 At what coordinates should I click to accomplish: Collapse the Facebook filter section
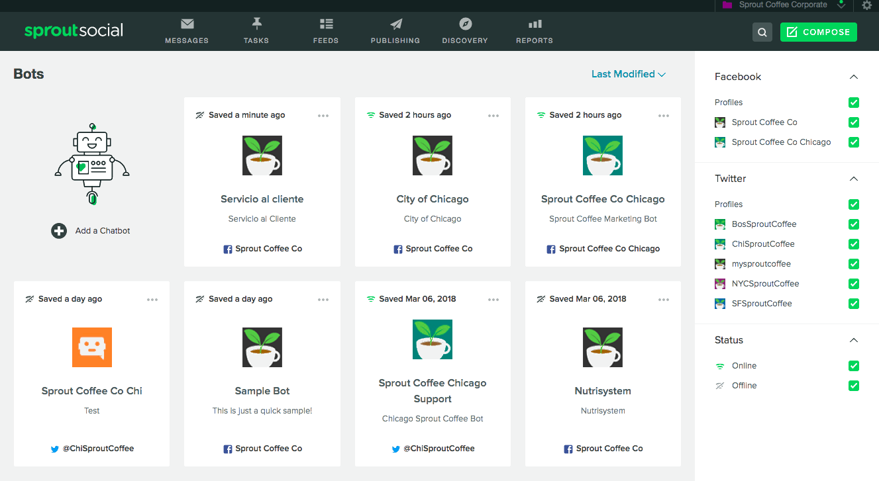point(854,77)
